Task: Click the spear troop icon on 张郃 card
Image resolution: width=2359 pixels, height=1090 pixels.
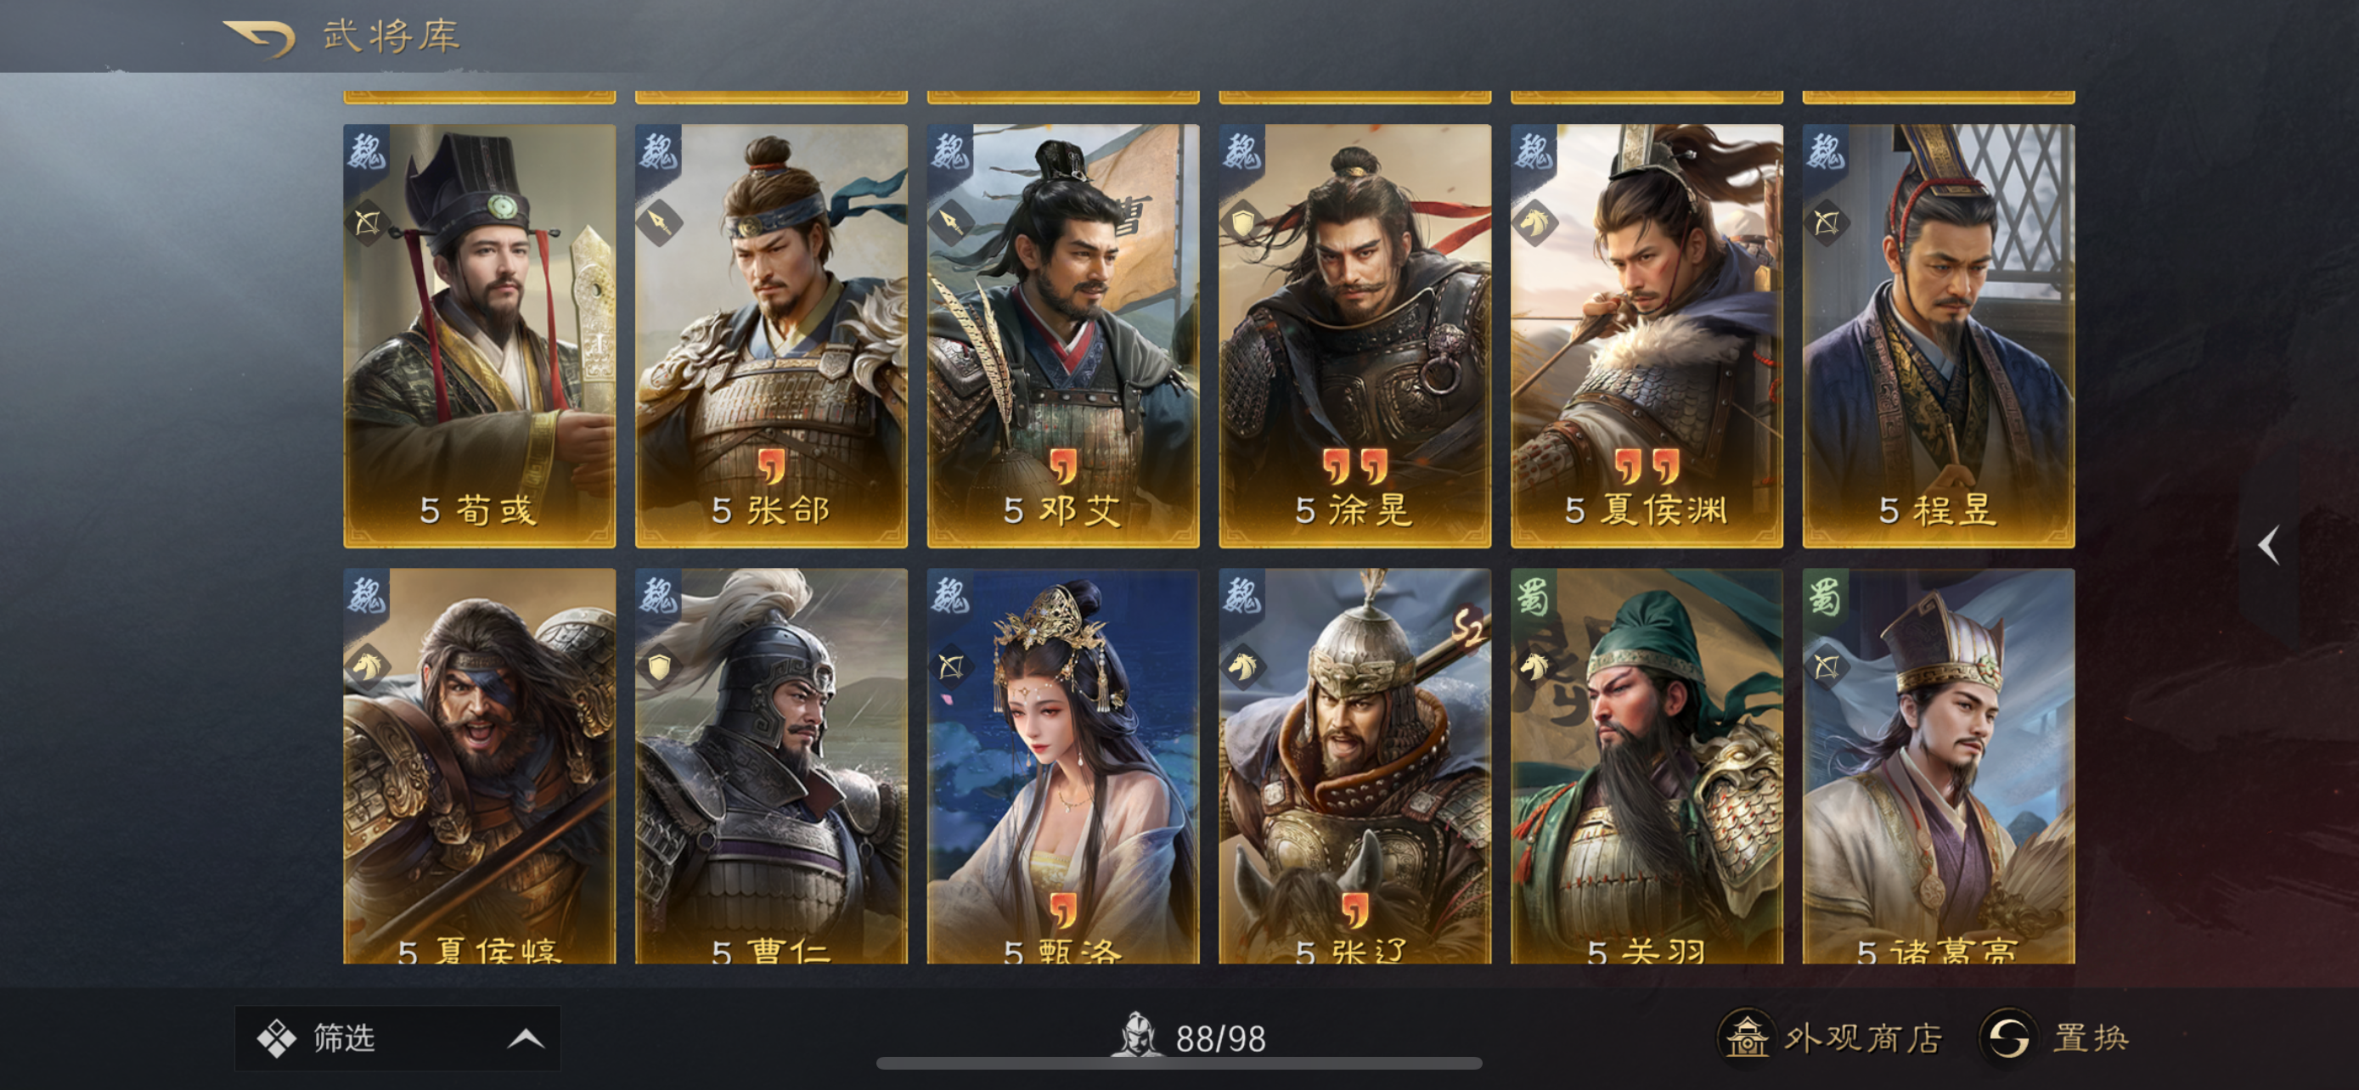Action: click(658, 222)
